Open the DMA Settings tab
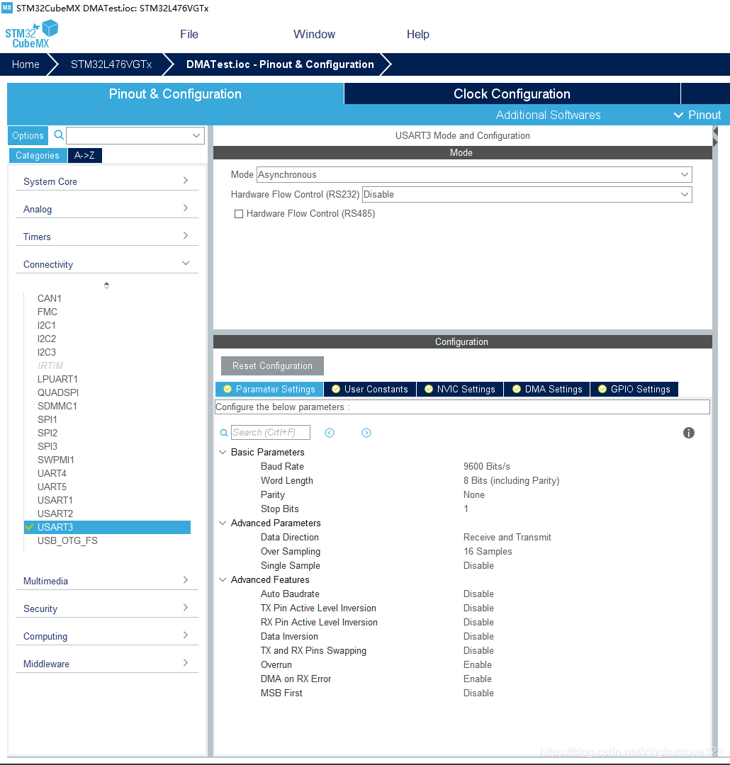 pos(547,389)
